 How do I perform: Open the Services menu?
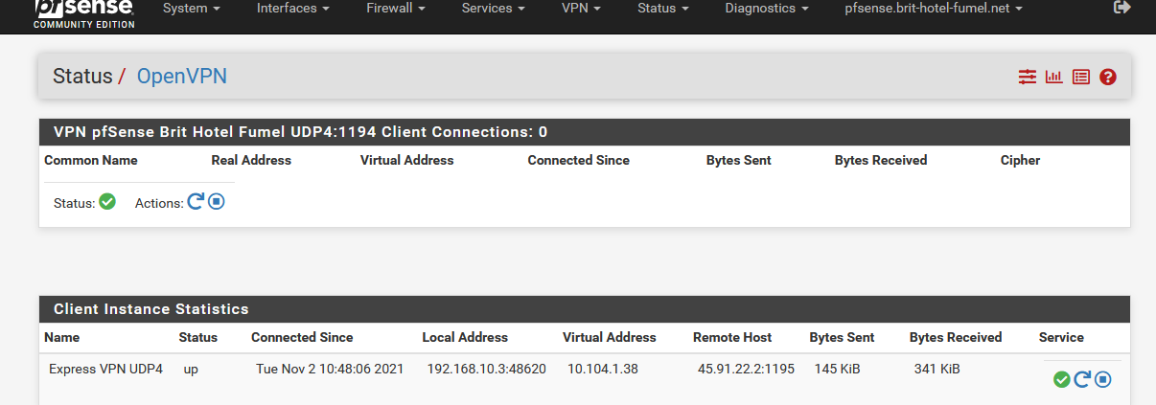click(493, 8)
